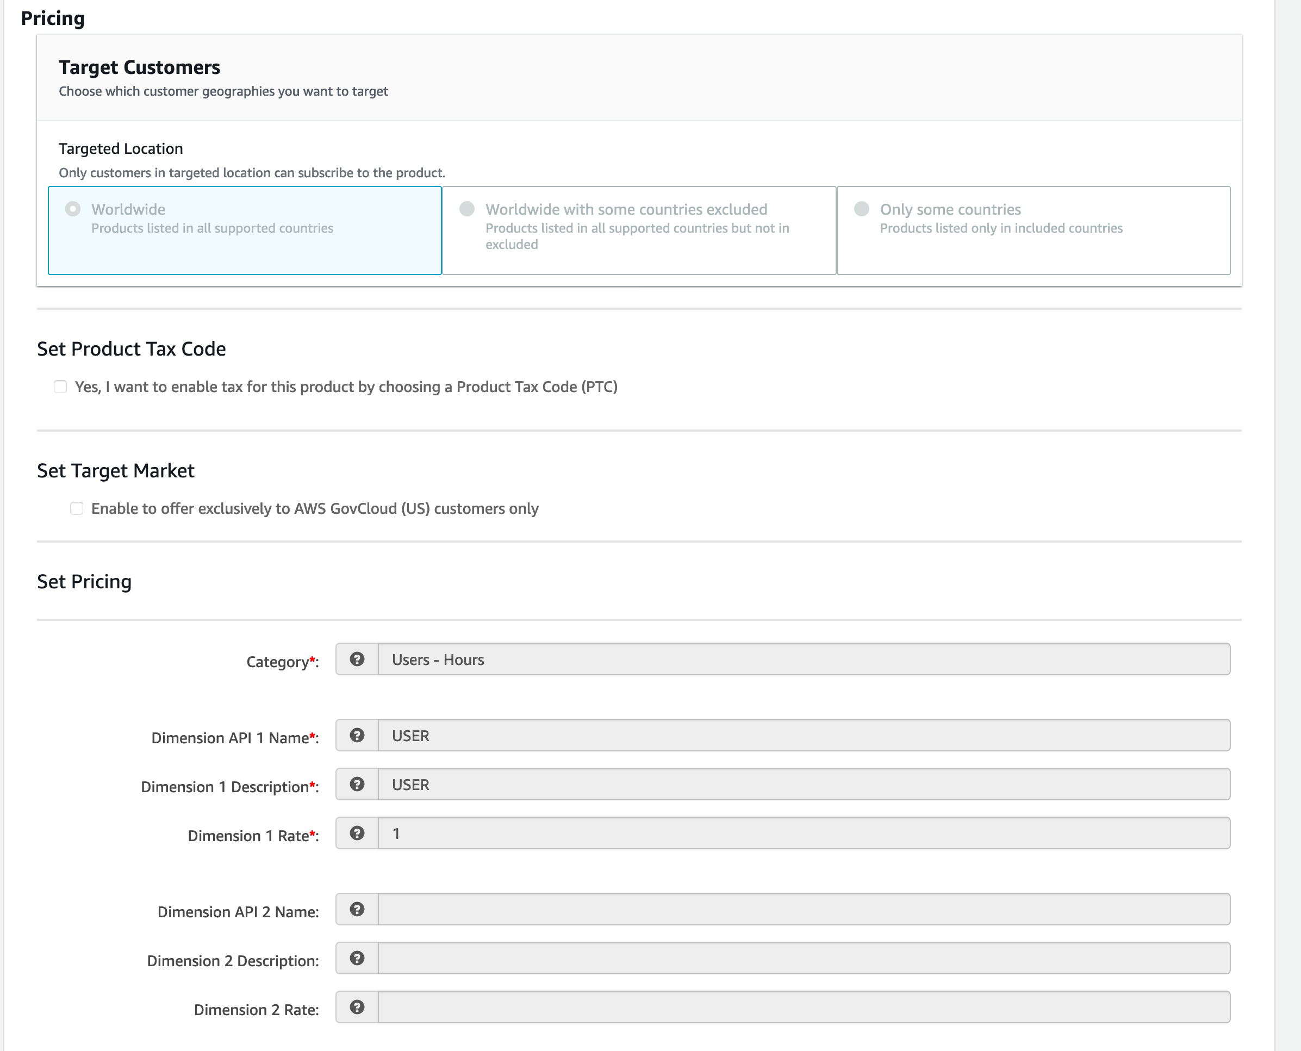Image resolution: width=1301 pixels, height=1051 pixels.
Task: Click help icon for Dimension 1 Rate
Action: [x=357, y=834]
